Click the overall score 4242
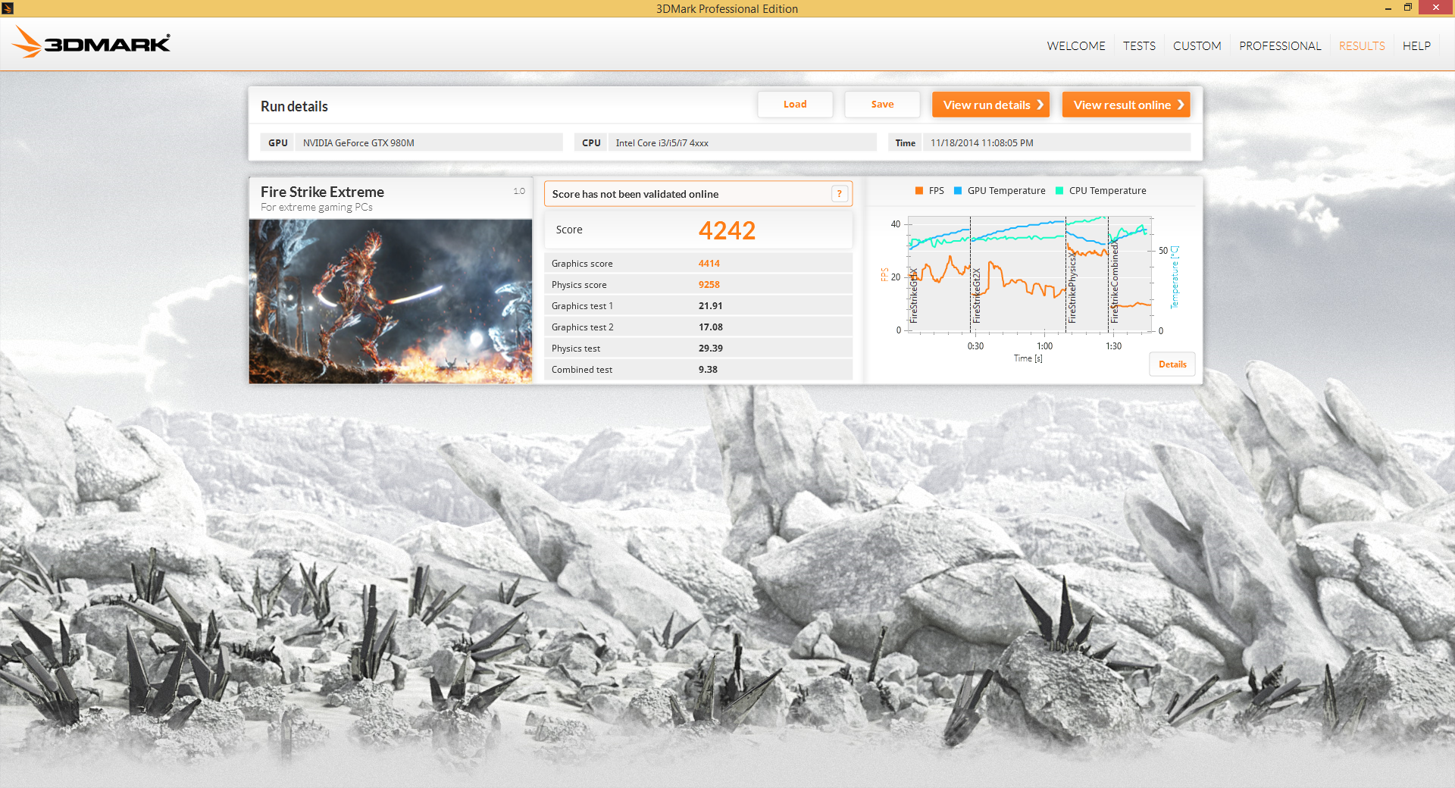 pyautogui.click(x=727, y=230)
